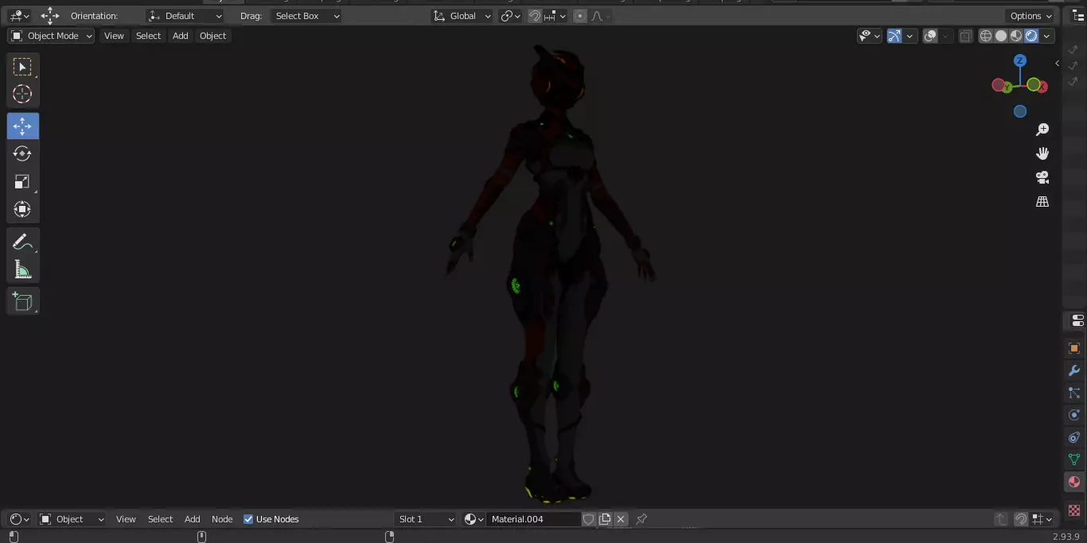Image resolution: width=1087 pixels, height=543 pixels.
Task: Click the Outliner editor icon top right
Action: pyautogui.click(x=1078, y=16)
